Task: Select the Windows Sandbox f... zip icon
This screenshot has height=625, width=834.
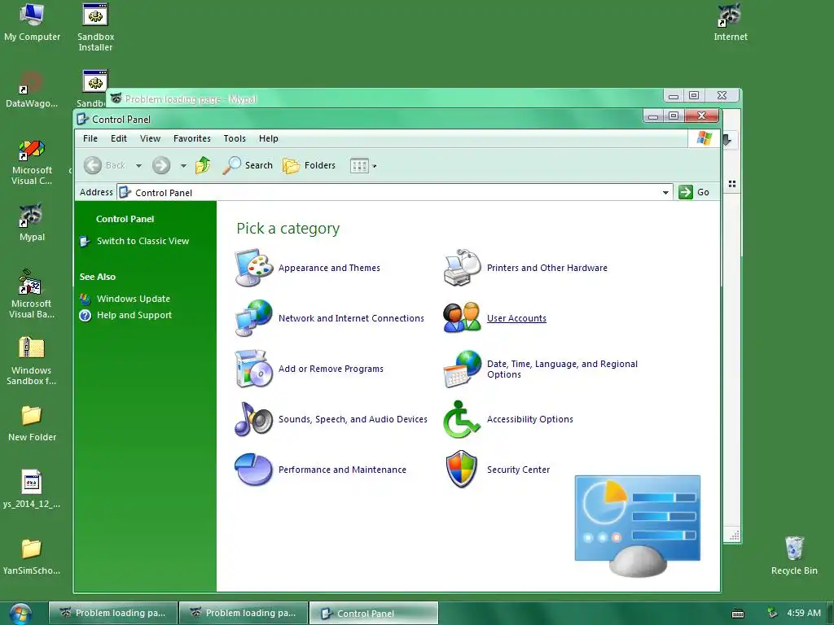Action: (x=32, y=361)
